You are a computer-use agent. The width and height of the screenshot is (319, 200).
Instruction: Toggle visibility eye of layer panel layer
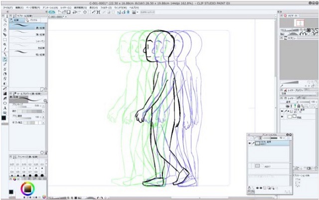pos(283,111)
